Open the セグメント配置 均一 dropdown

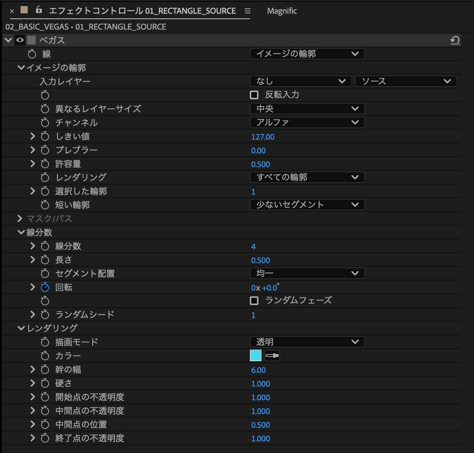[x=307, y=273]
